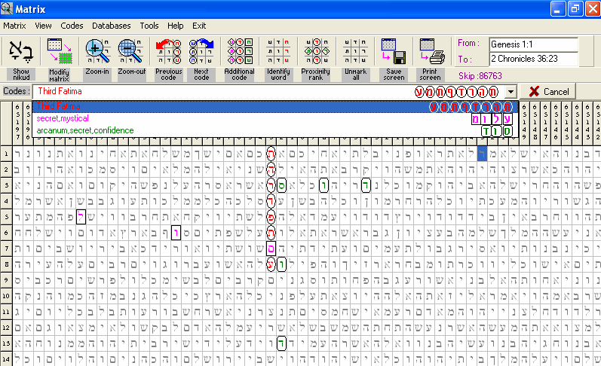Open the Modify matrix tool

[x=59, y=51]
